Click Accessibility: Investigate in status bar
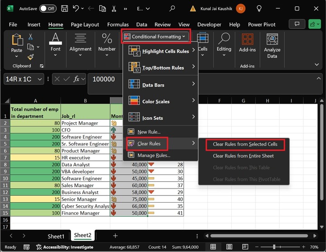The height and width of the screenshot is (252, 326). [x=65, y=247]
